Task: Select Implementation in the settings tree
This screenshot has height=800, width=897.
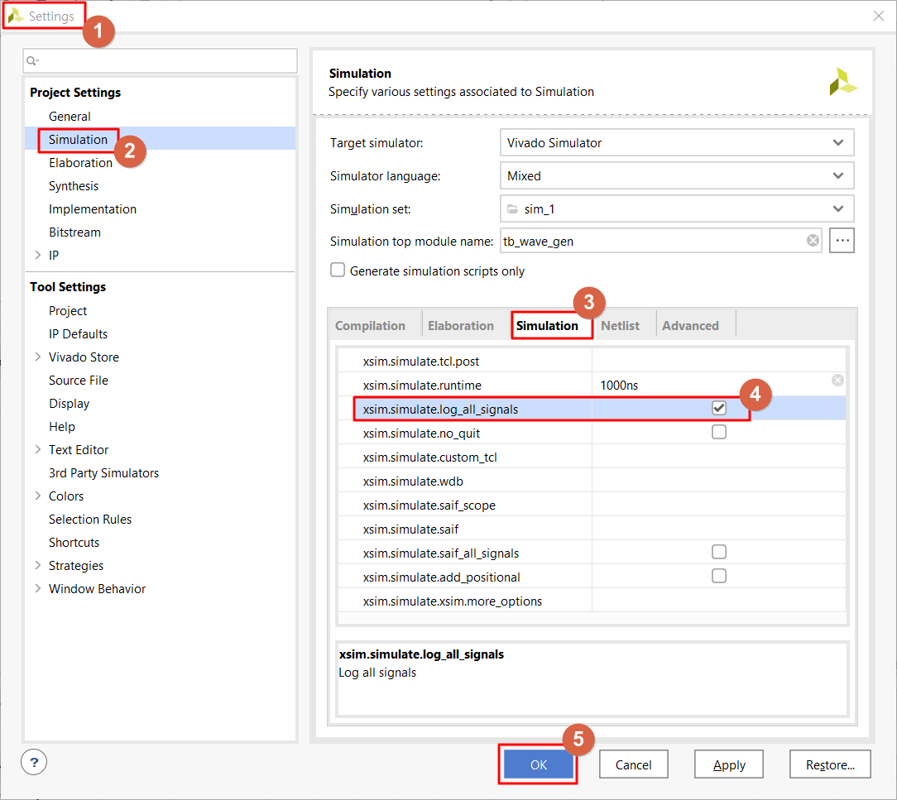Action: point(92,208)
